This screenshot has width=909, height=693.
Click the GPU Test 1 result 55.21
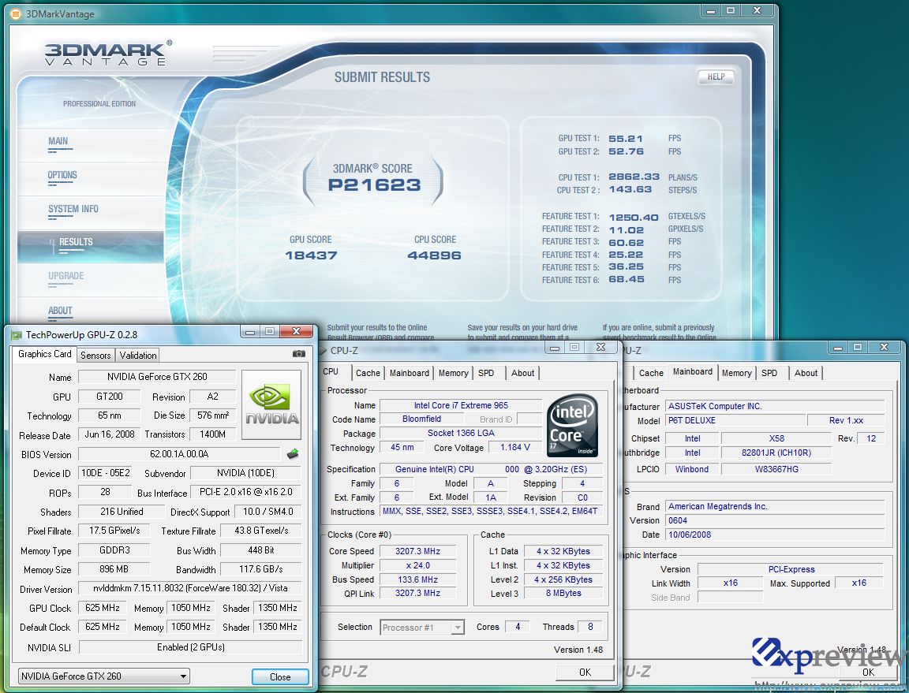[x=626, y=139]
